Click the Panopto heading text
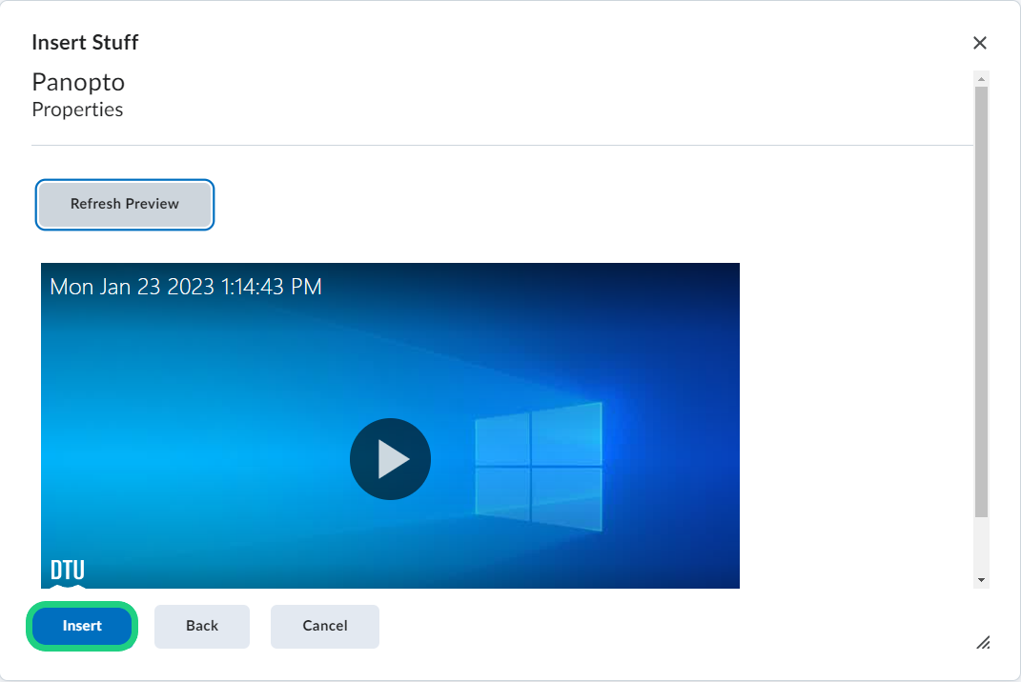The image size is (1021, 682). (x=78, y=82)
